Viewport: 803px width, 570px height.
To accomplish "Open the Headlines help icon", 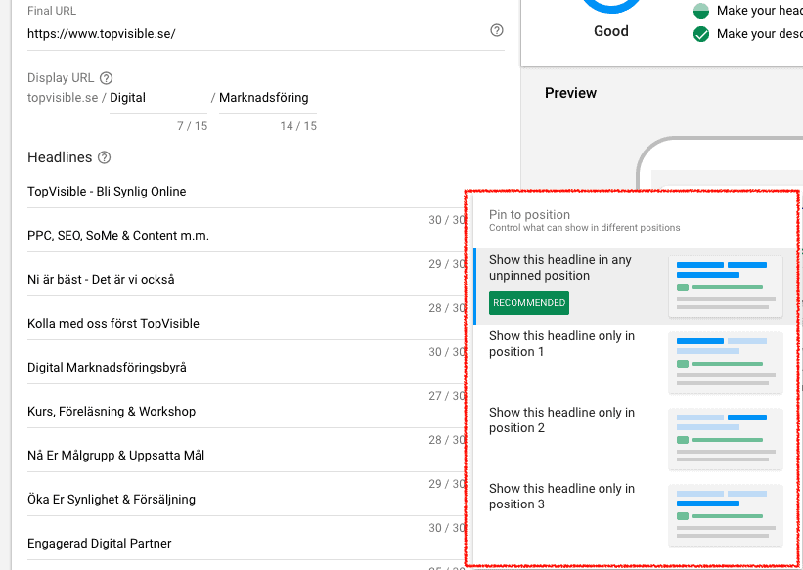I will click(x=104, y=157).
